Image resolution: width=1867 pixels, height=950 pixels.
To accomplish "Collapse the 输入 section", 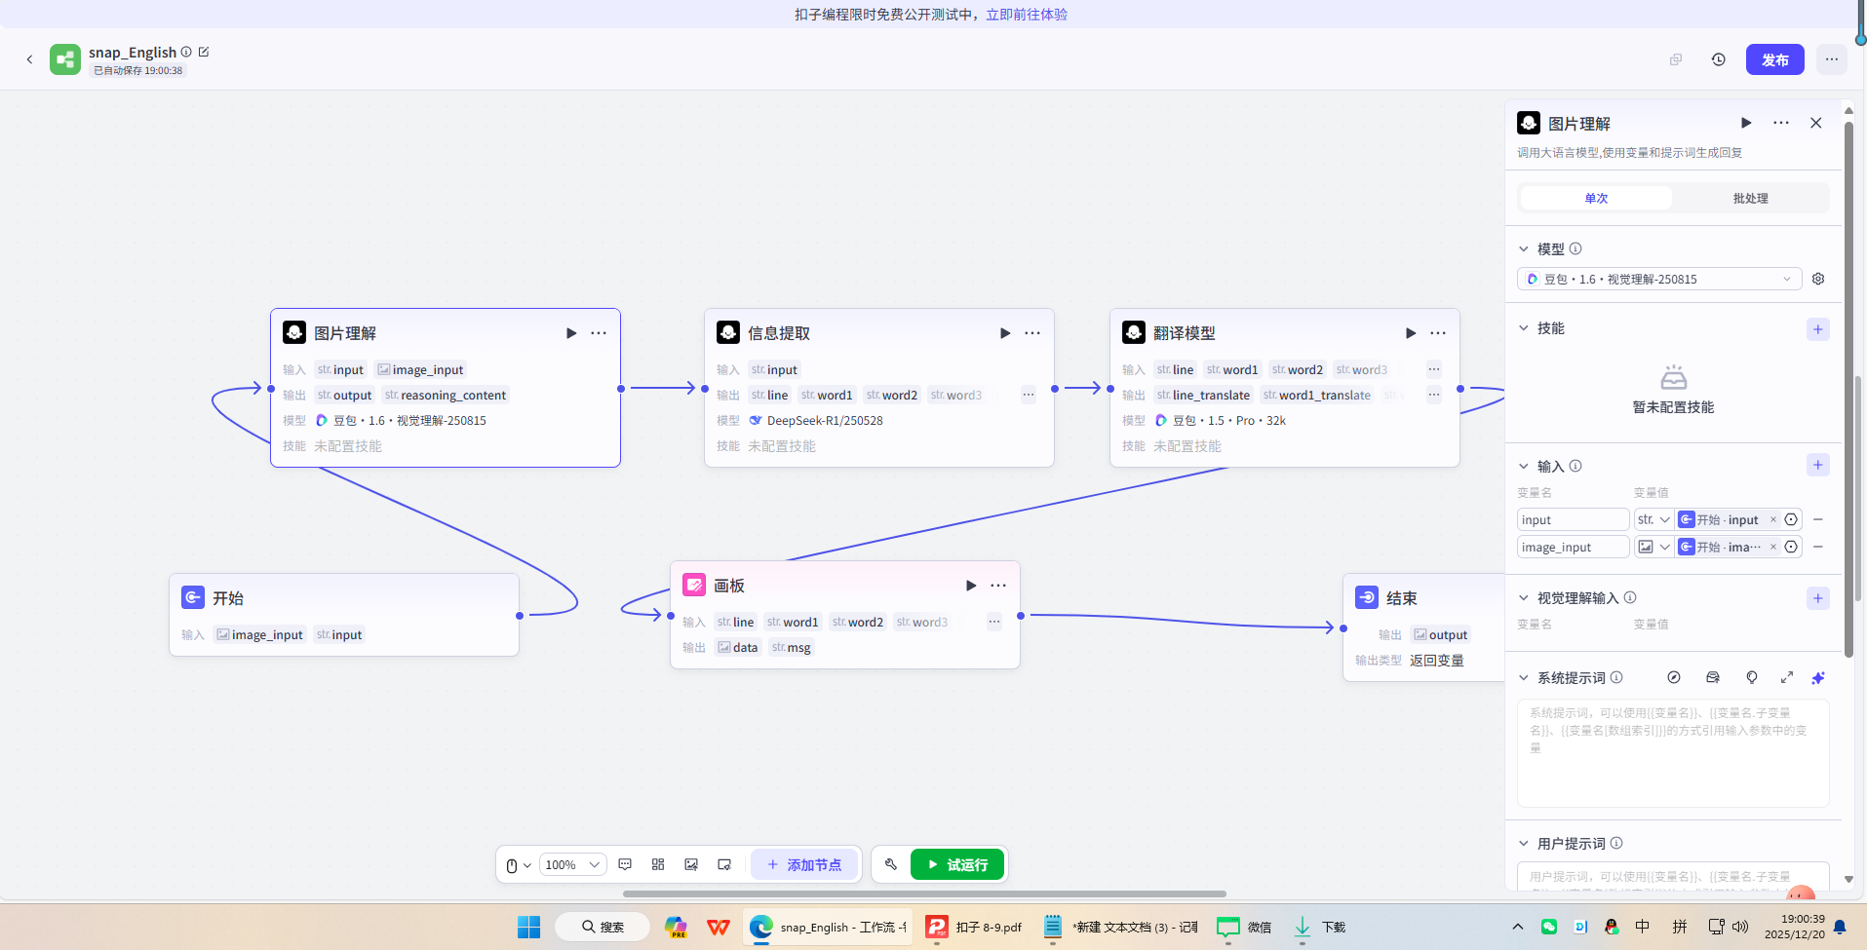I will click(x=1524, y=466).
